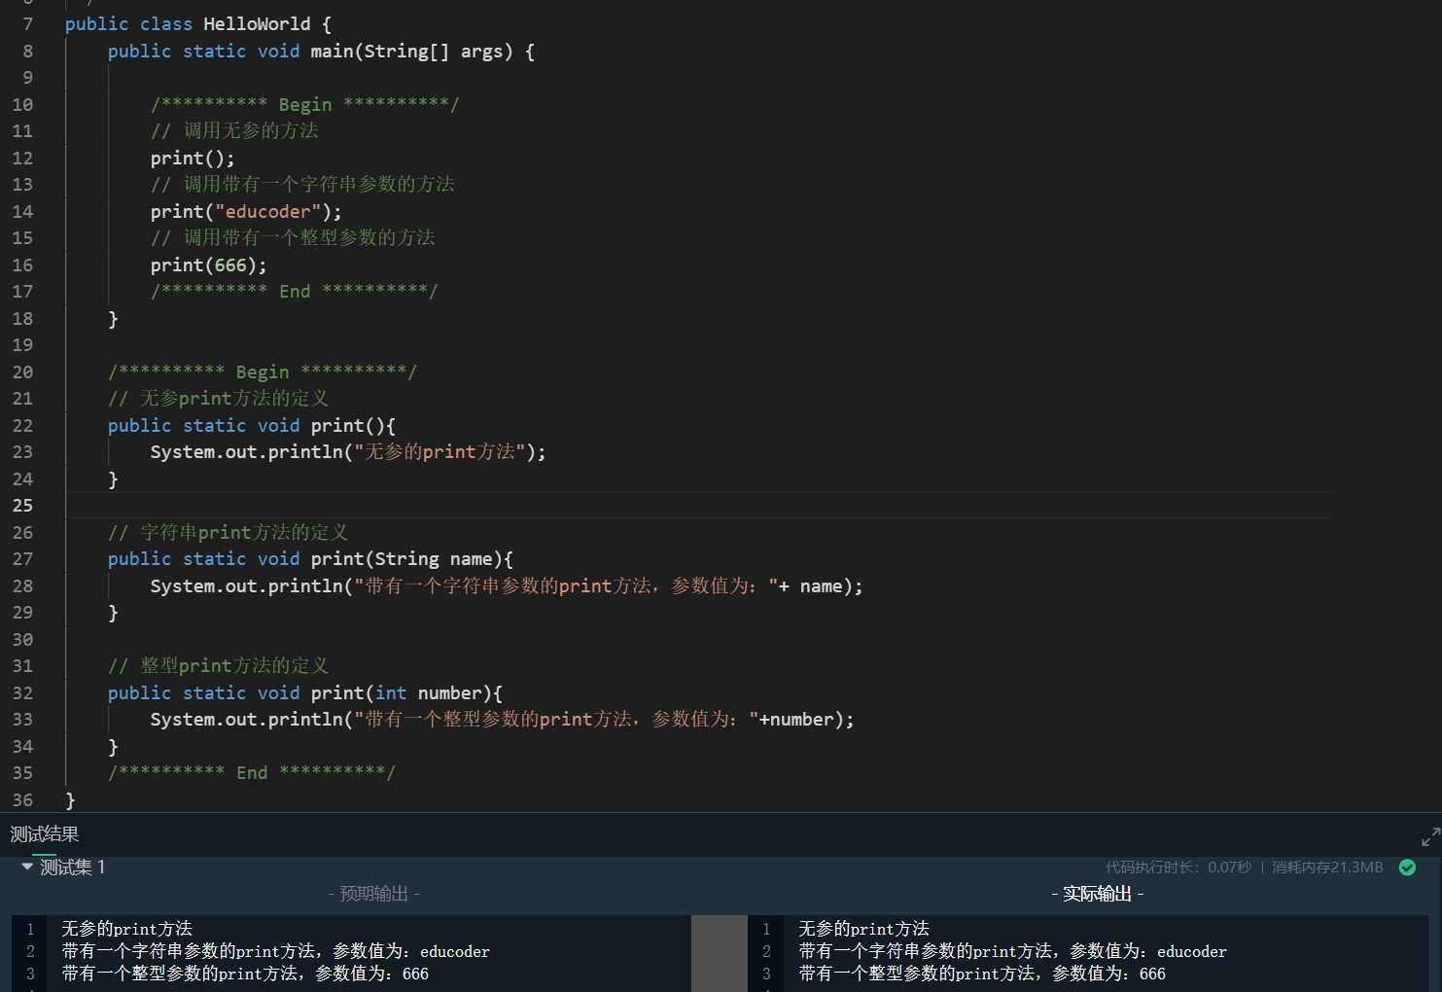Place cursor on empty line 25
This screenshot has width=1442, height=992.
pyautogui.click(x=698, y=506)
